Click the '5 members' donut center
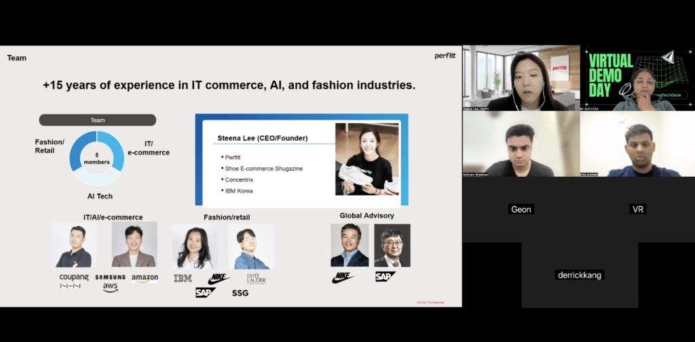Viewport: 695px width, 342px height. click(96, 158)
